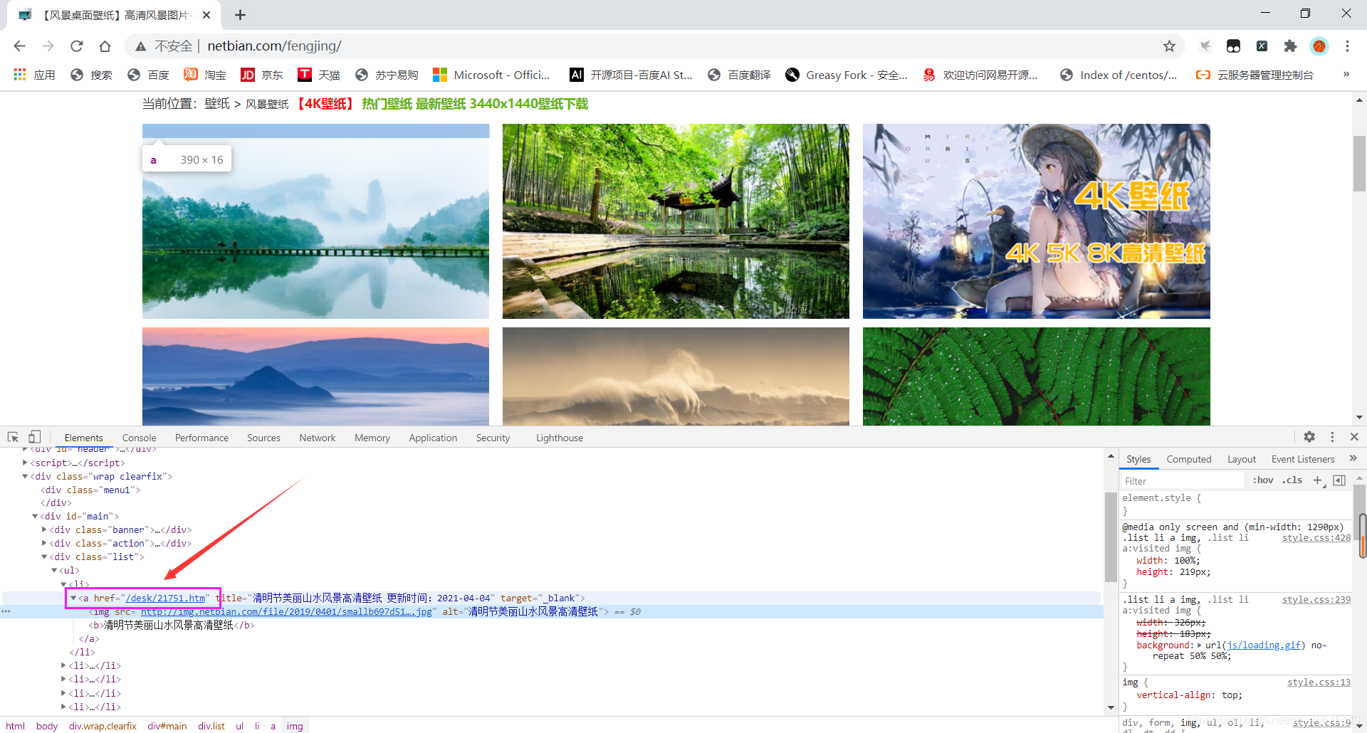Open the 天猫 bookmark

point(319,75)
